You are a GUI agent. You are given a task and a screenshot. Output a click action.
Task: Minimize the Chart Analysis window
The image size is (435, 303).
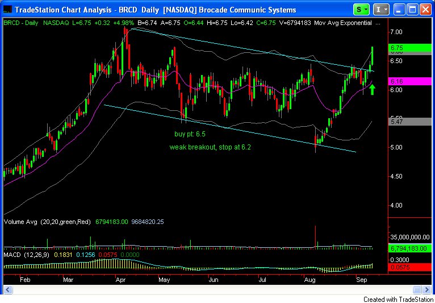coord(399,10)
